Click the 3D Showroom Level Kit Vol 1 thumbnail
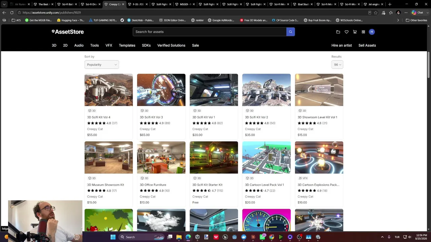Viewport: 431px width, 242px height. pyautogui.click(x=319, y=90)
